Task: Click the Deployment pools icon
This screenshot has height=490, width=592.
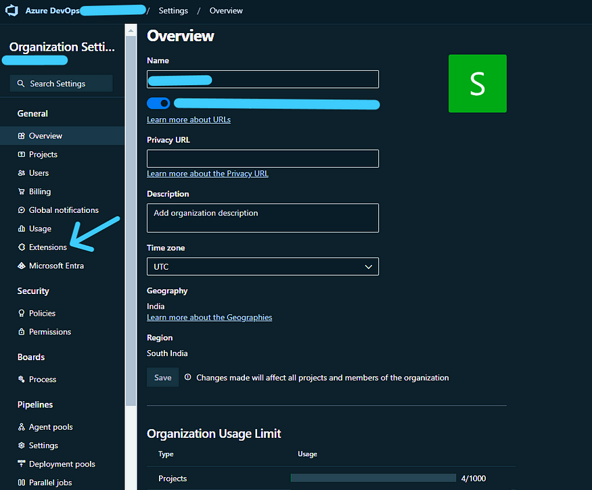Action: pos(21,464)
